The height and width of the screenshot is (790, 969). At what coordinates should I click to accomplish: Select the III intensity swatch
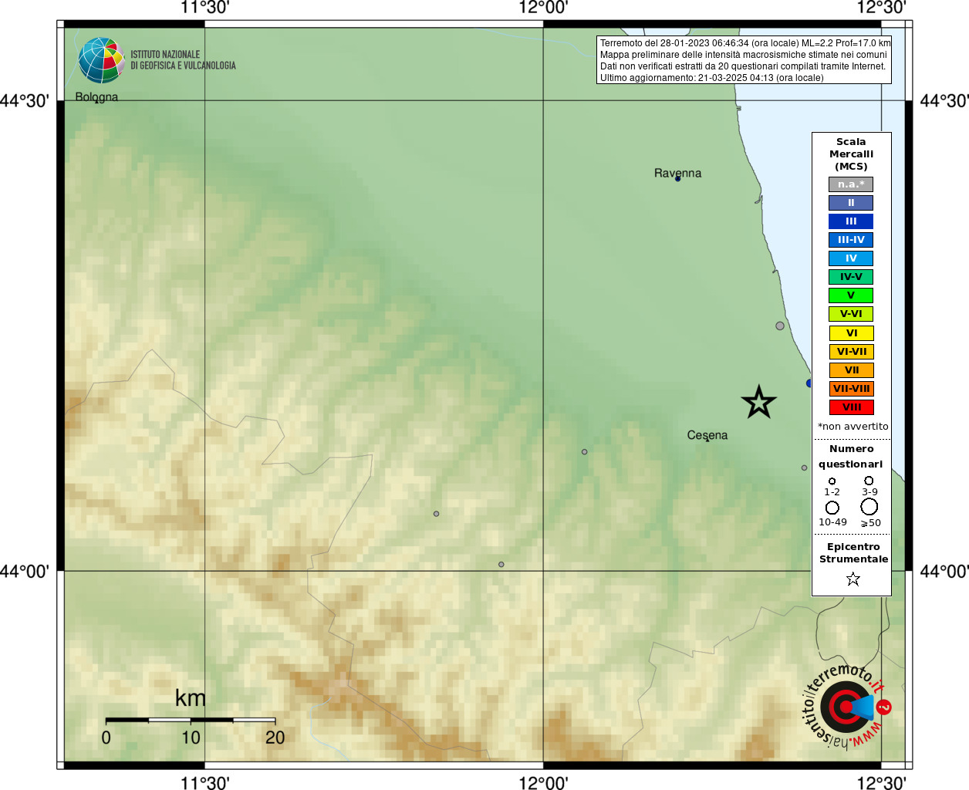[851, 221]
